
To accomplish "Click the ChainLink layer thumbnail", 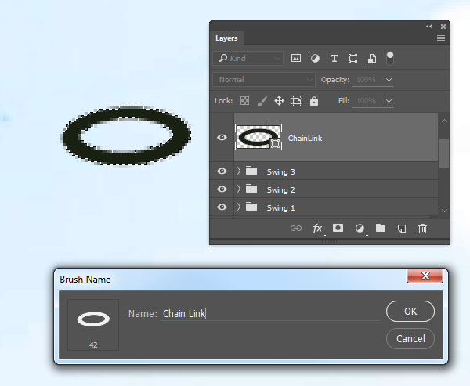I will (258, 137).
